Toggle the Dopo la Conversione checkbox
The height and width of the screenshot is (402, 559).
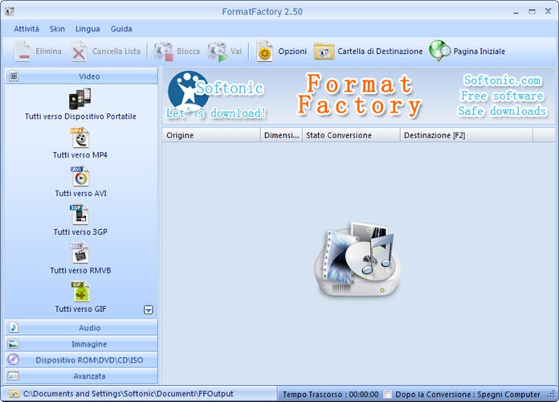coord(387,394)
